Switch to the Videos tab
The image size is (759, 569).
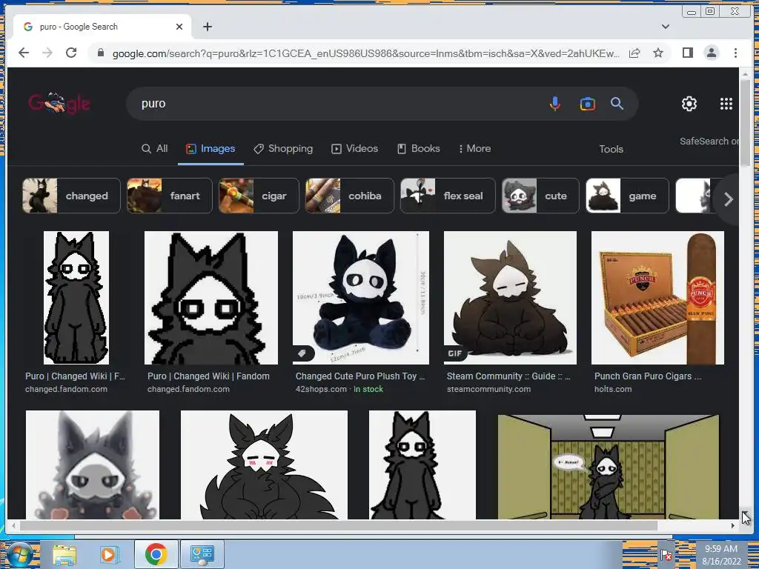(354, 148)
